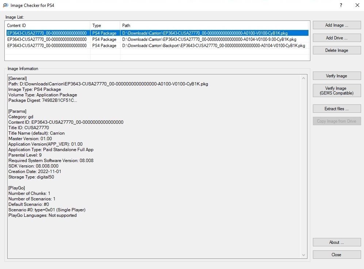Click the Scenario #0 Single Player line

[47, 210]
